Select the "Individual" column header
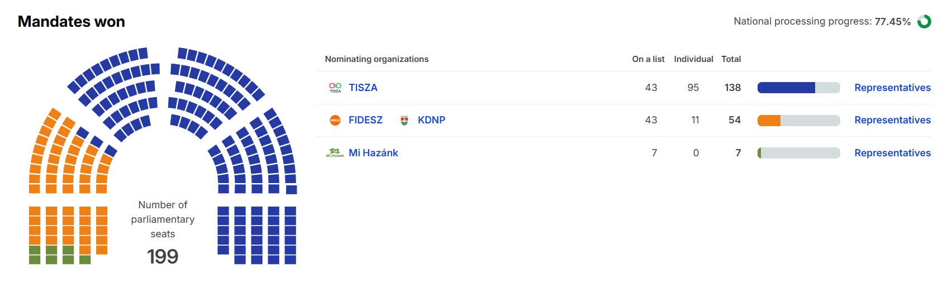The width and height of the screenshot is (952, 302). tap(693, 59)
